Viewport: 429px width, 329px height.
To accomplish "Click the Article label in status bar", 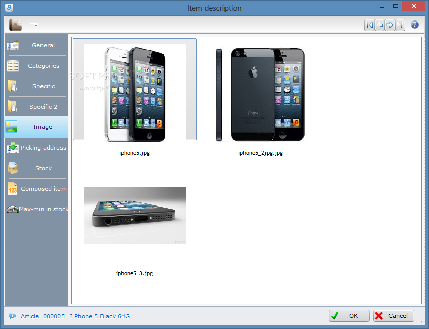I will (30, 316).
